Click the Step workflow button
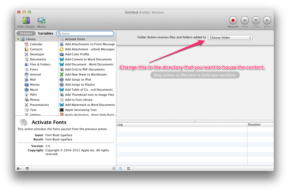 (245, 20)
